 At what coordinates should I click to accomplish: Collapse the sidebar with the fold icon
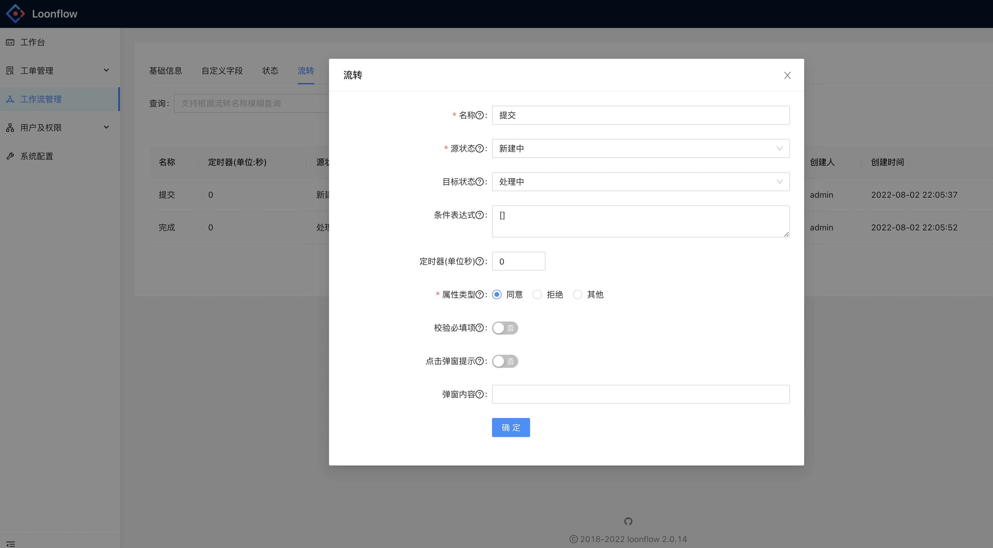click(x=11, y=544)
